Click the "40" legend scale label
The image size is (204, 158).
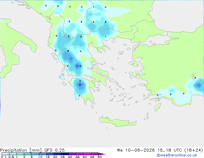pyautogui.click(x=85, y=157)
